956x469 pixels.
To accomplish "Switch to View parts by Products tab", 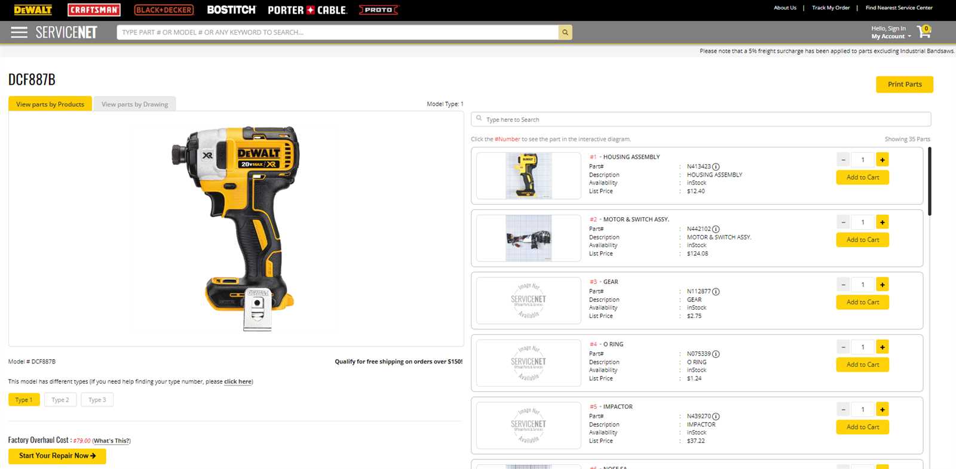I will click(x=50, y=104).
